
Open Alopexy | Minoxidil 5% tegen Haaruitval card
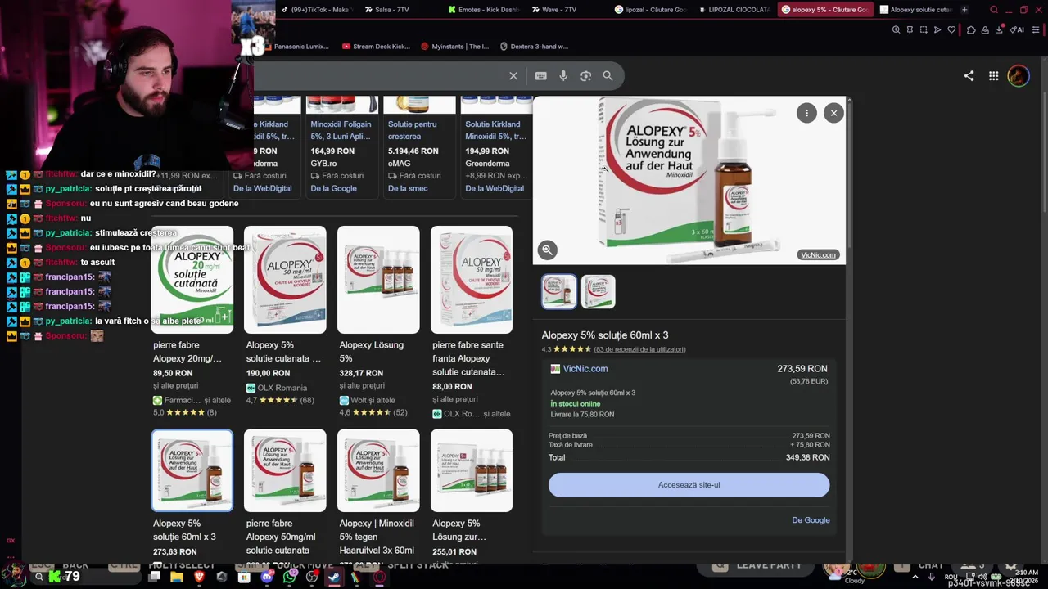[378, 494]
